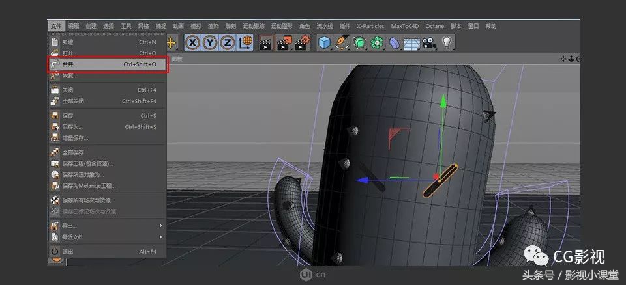Choose 保存所选对象为 entry
The width and height of the screenshot is (626, 285).
click(x=107, y=174)
